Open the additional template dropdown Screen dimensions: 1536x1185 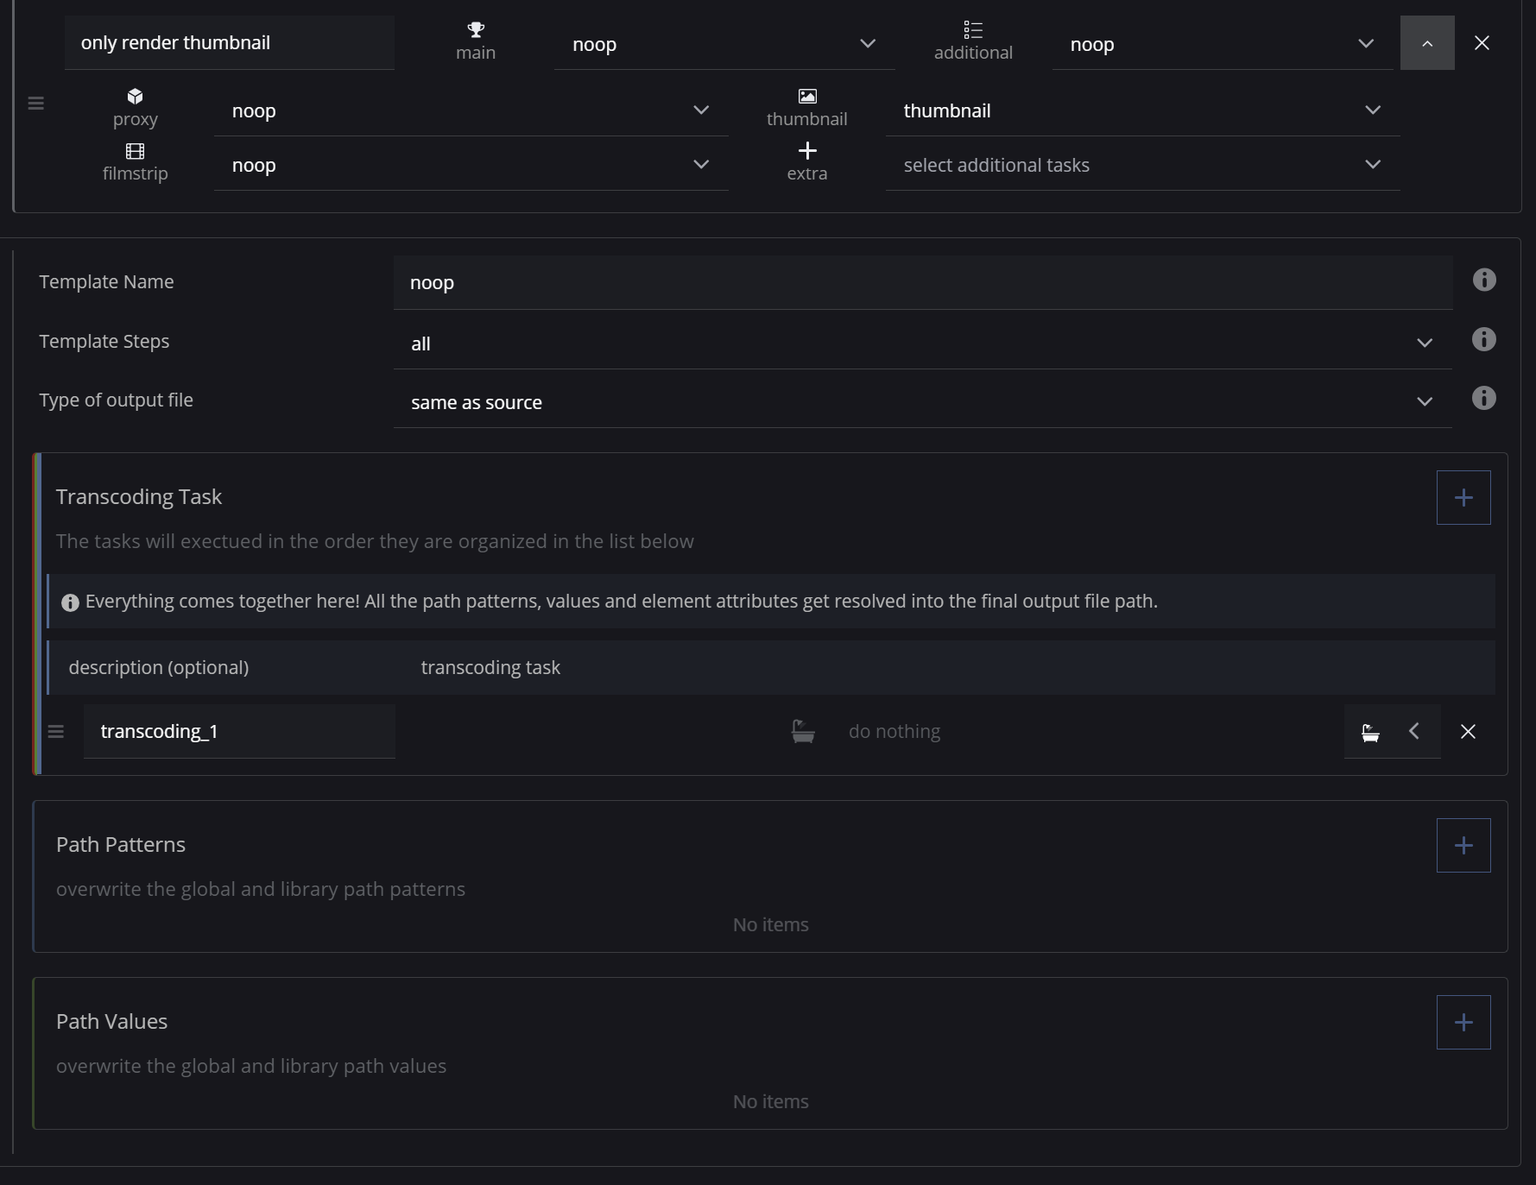(1221, 45)
